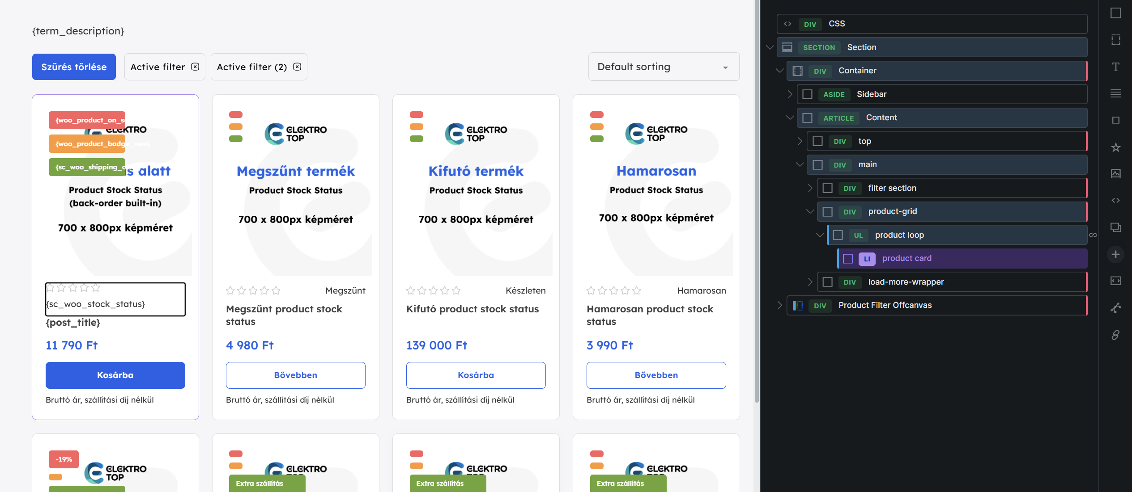1132x492 pixels.
Task: Expand the filter section node
Action: 810,188
